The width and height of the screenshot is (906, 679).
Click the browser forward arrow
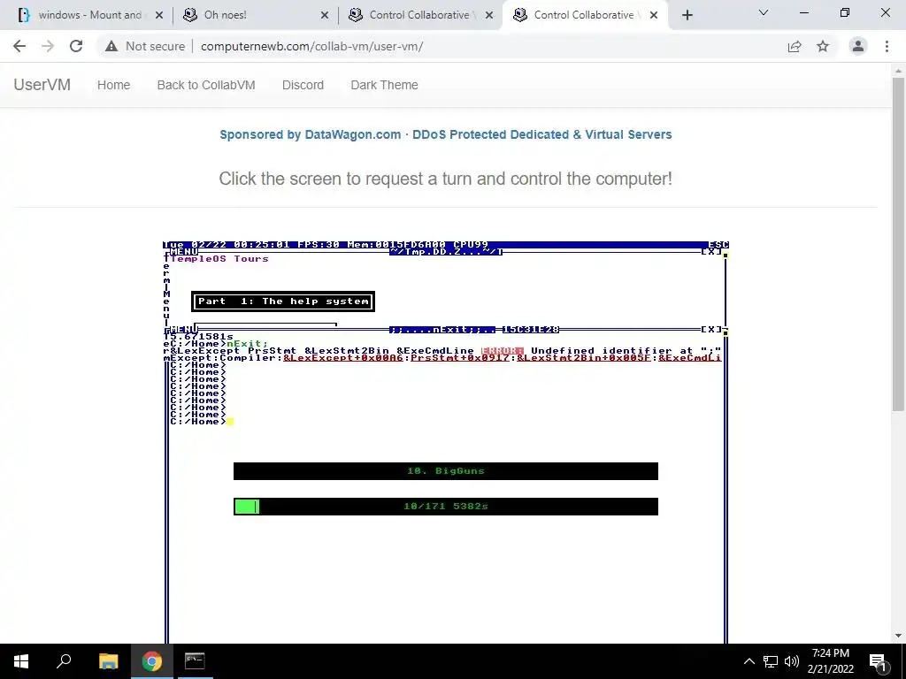[48, 46]
